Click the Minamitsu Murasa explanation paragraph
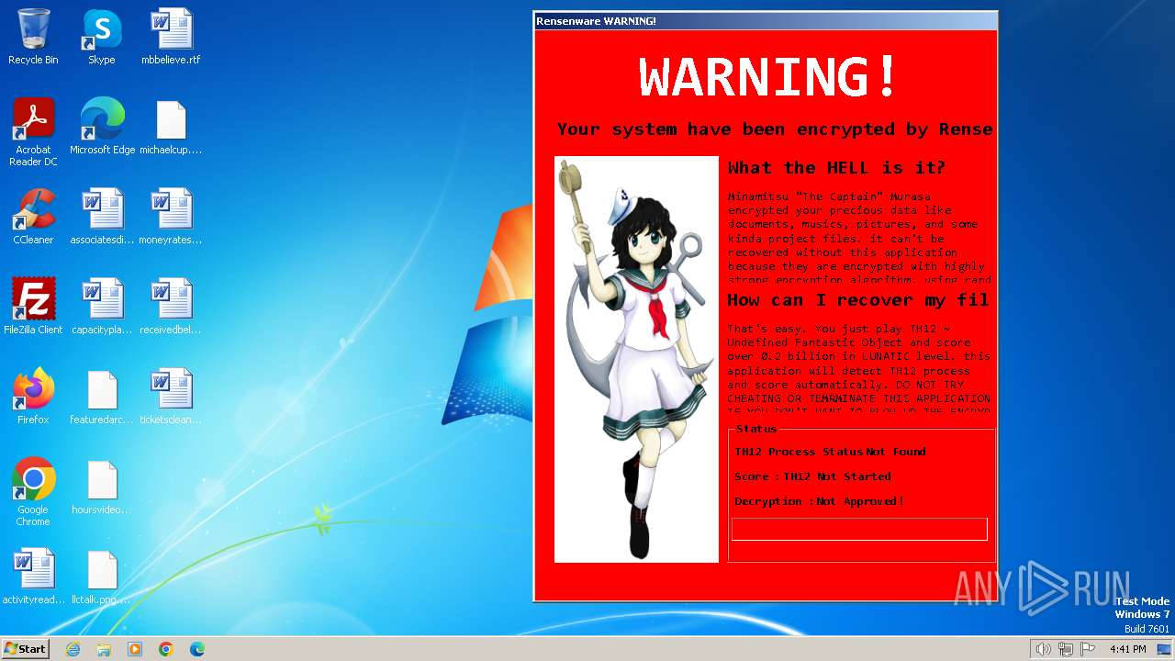1175x661 pixels. click(x=859, y=238)
